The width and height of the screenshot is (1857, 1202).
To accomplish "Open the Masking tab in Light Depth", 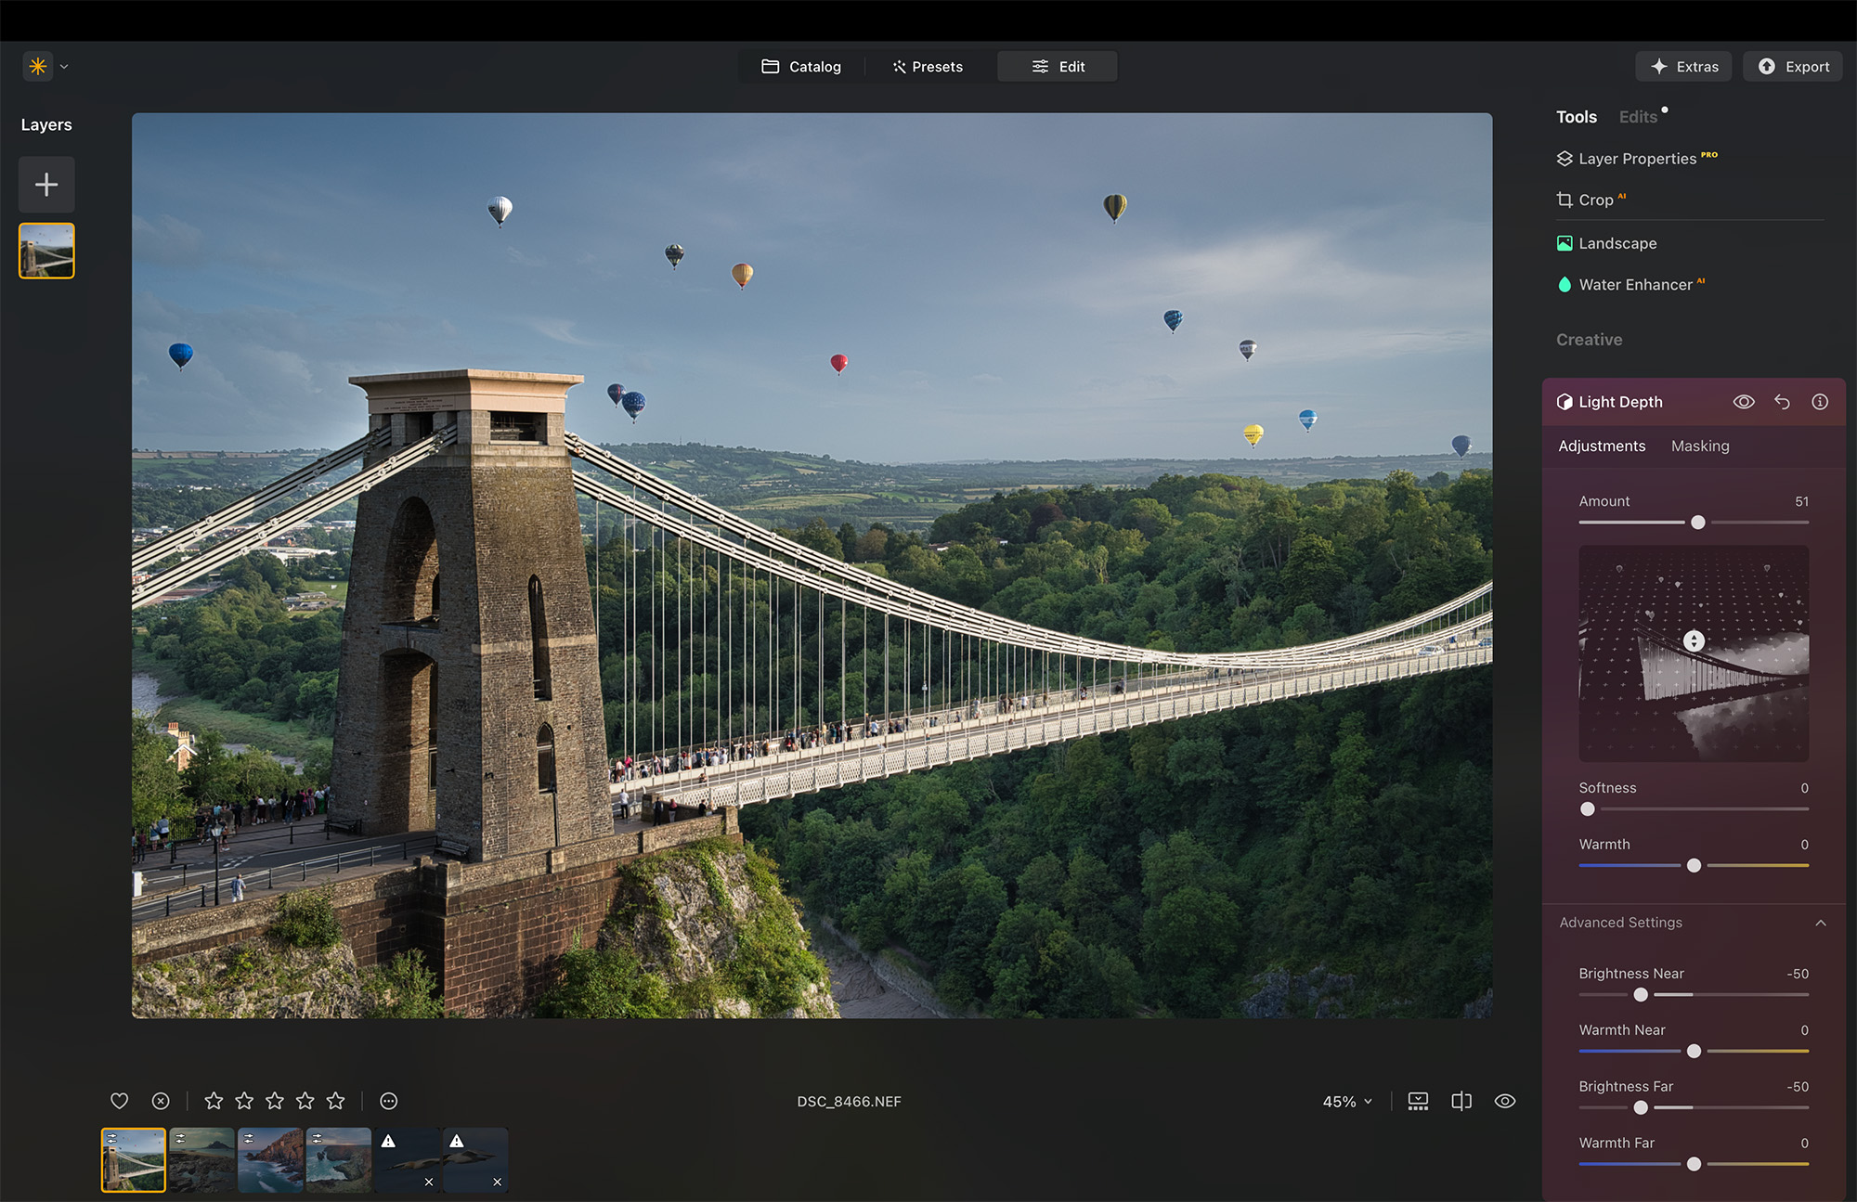I will point(1699,446).
